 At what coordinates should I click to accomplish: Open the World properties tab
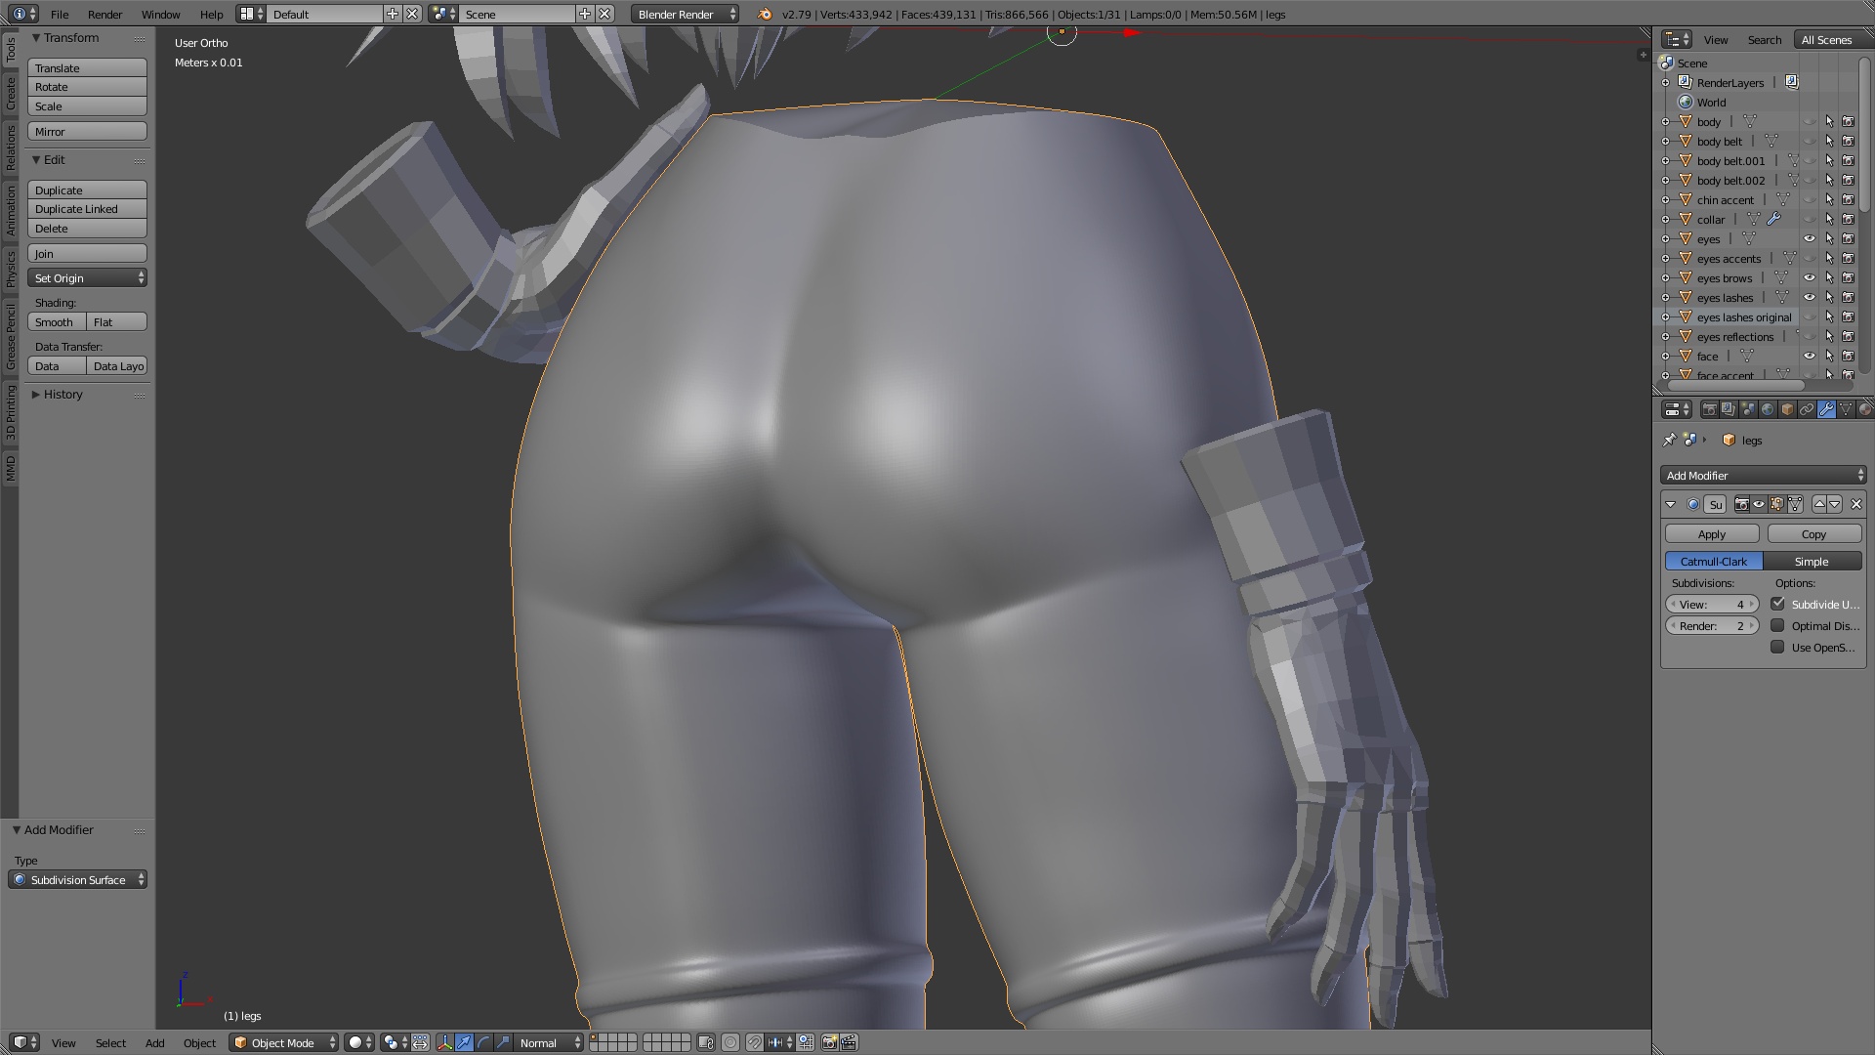click(x=1768, y=409)
